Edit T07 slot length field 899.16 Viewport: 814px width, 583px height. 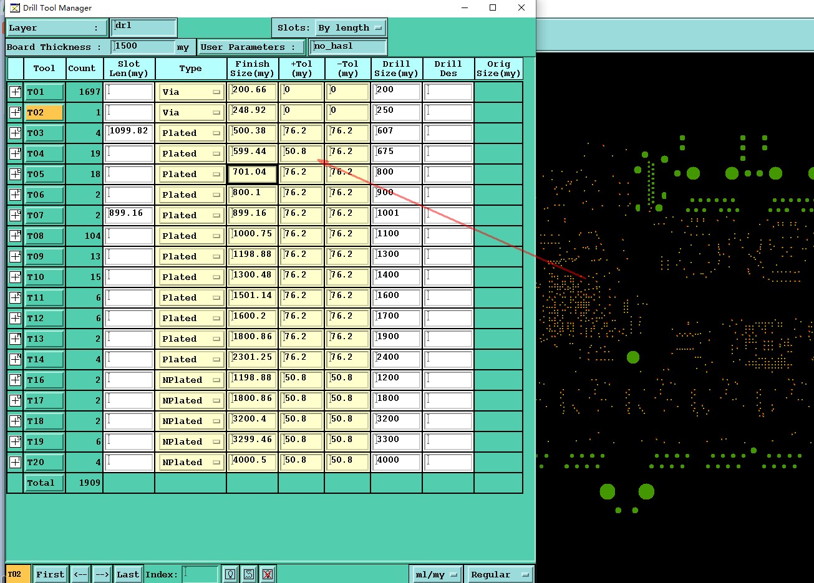tap(129, 215)
